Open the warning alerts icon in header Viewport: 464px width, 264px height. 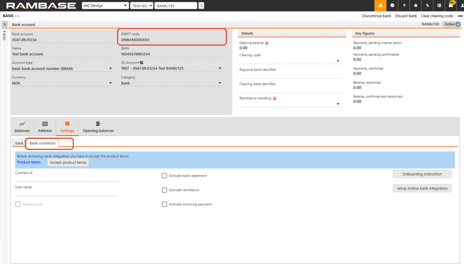click(x=380, y=5)
